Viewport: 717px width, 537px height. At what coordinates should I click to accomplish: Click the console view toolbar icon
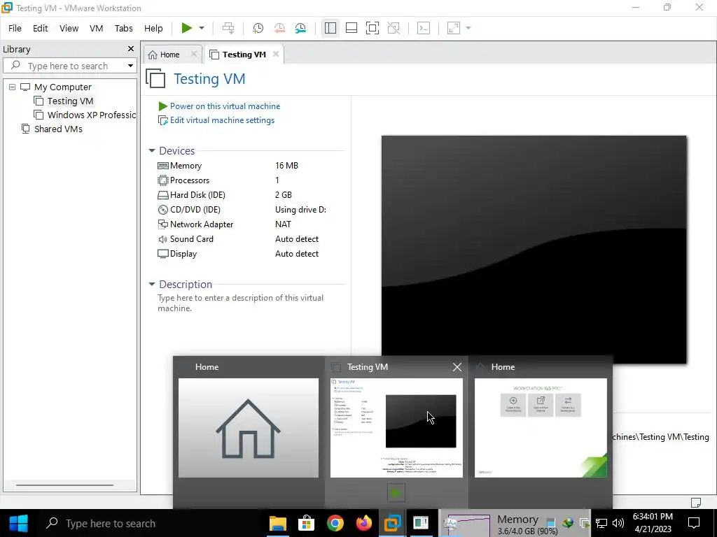424,28
